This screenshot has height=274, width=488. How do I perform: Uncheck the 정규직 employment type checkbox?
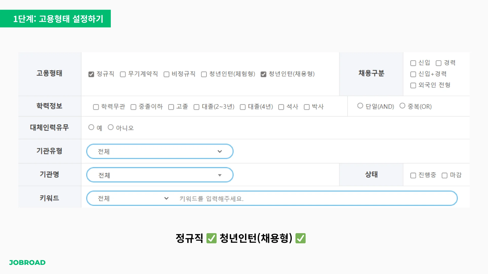(x=91, y=74)
